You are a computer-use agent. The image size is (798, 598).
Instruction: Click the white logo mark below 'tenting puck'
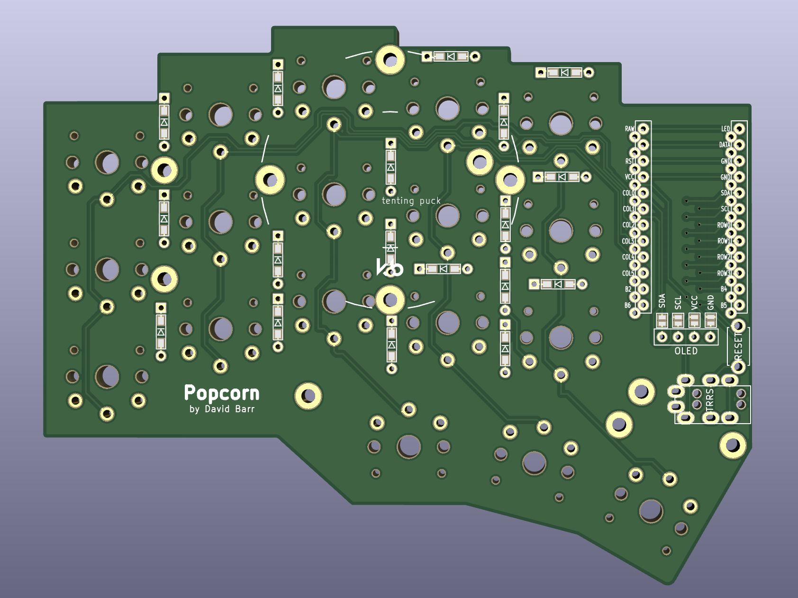click(390, 268)
